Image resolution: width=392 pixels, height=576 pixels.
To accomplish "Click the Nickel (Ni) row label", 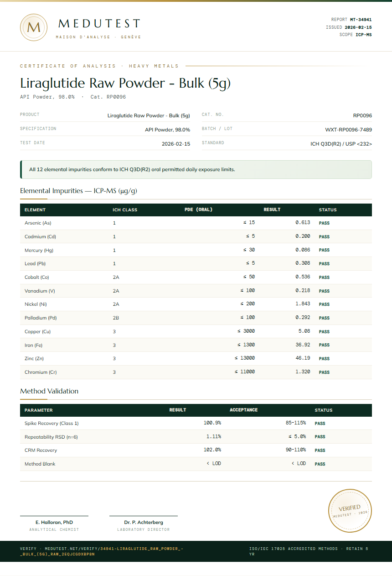I will click(36, 304).
